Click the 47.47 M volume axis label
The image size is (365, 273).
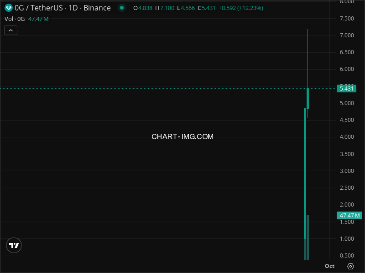[350, 216]
